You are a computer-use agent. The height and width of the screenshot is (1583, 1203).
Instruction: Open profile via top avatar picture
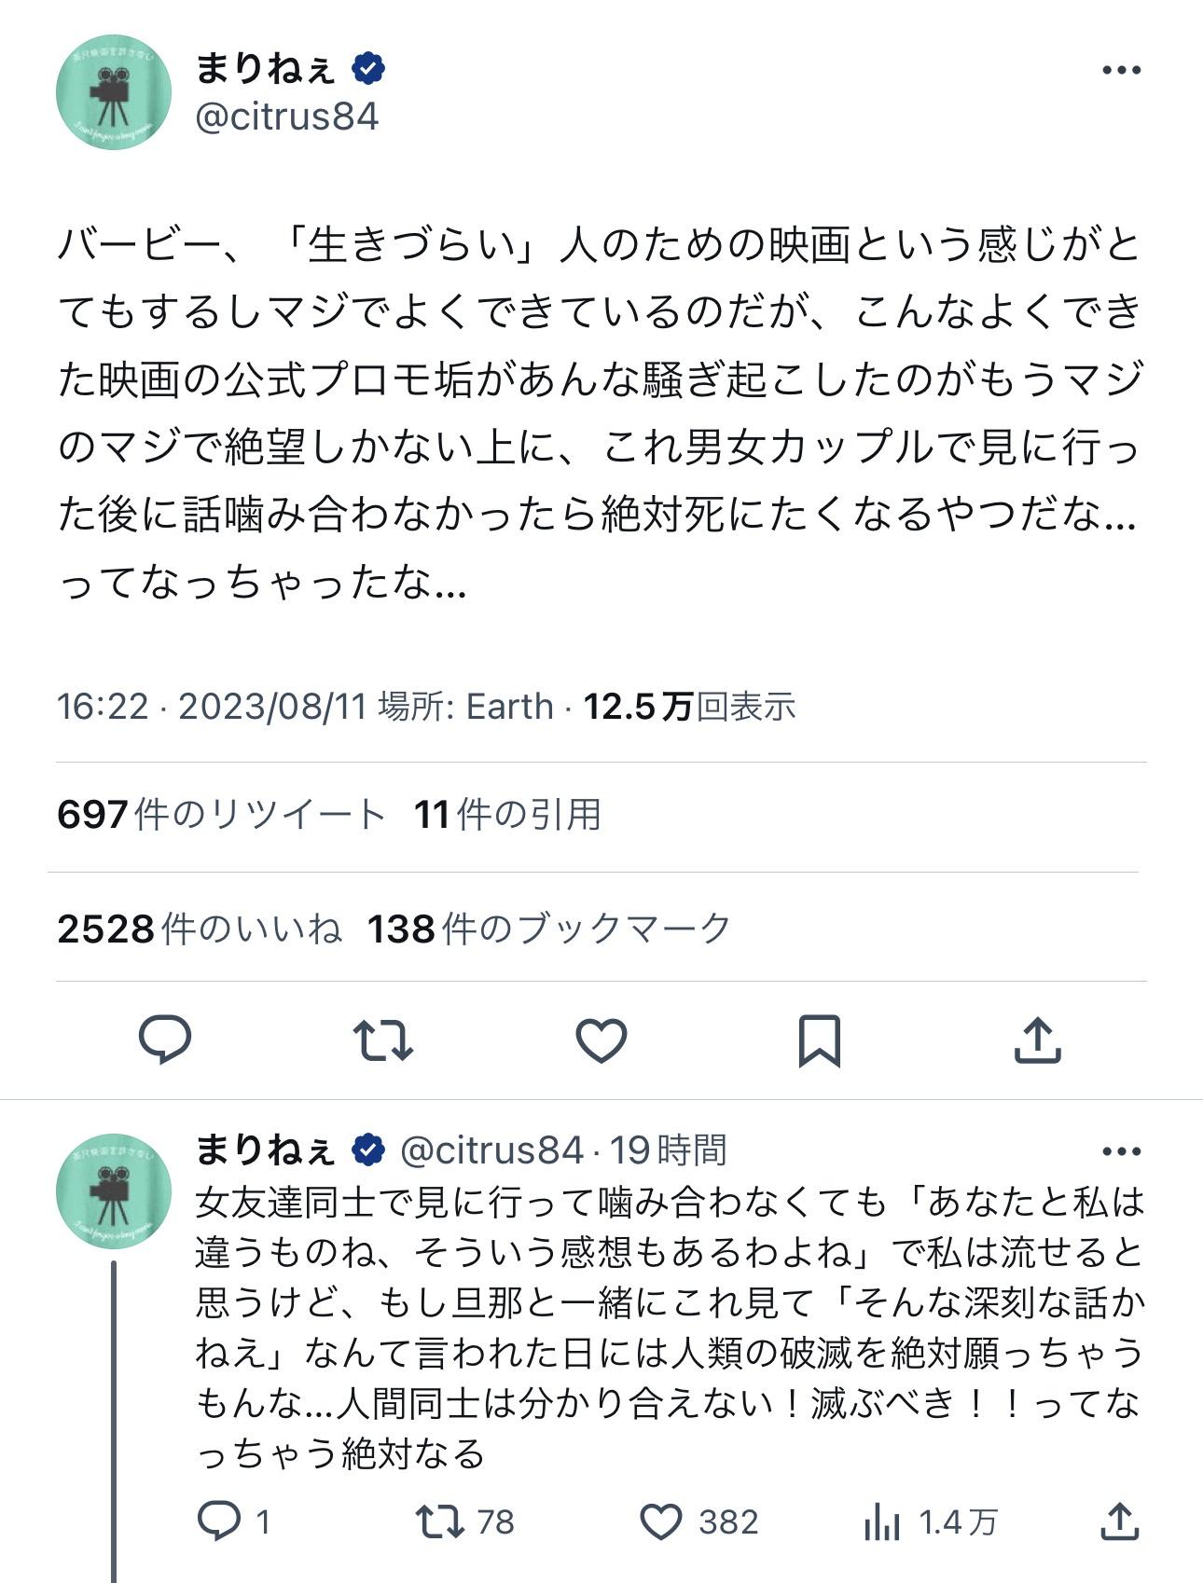[x=114, y=92]
